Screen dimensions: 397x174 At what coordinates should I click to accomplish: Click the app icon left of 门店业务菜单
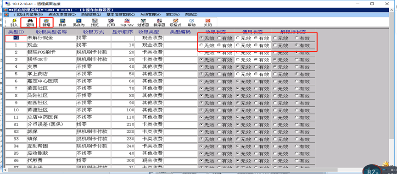[x=7, y=15]
